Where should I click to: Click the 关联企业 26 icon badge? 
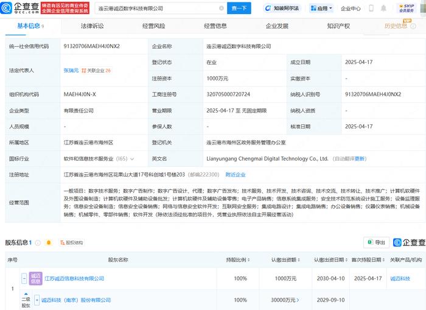point(96,71)
